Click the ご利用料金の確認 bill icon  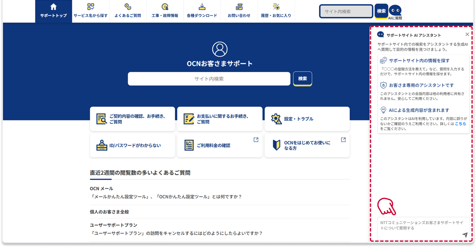pos(189,145)
